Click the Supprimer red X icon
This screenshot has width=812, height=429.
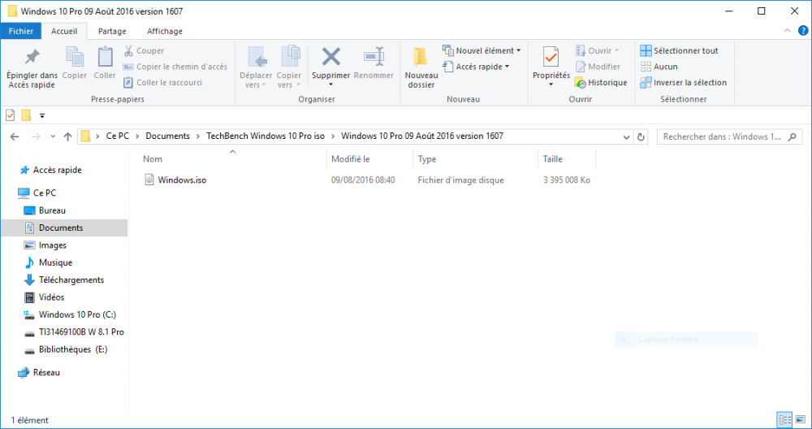point(331,57)
